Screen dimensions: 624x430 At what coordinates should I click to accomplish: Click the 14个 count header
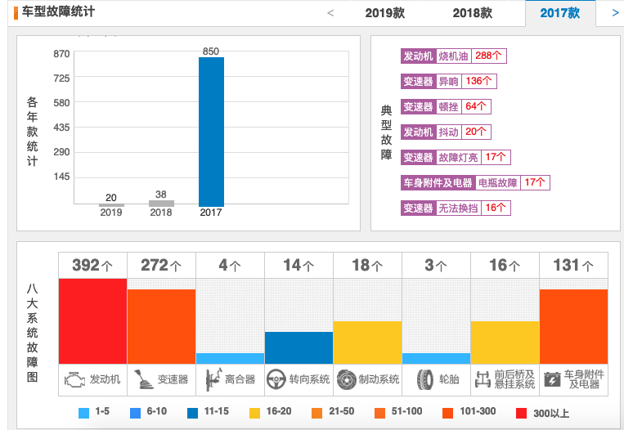click(299, 266)
